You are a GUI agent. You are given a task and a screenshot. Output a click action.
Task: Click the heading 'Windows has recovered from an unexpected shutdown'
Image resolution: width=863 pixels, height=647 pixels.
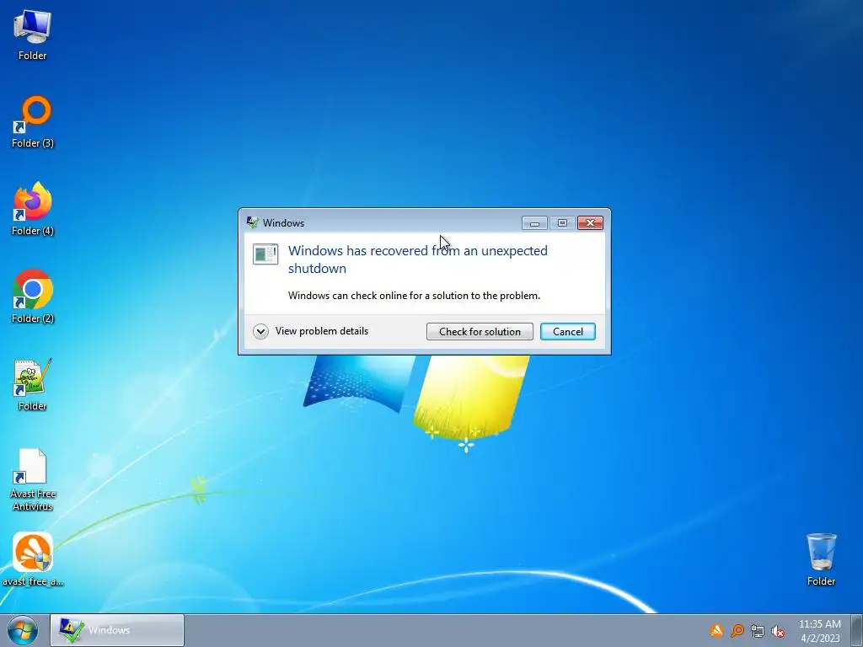(x=418, y=259)
